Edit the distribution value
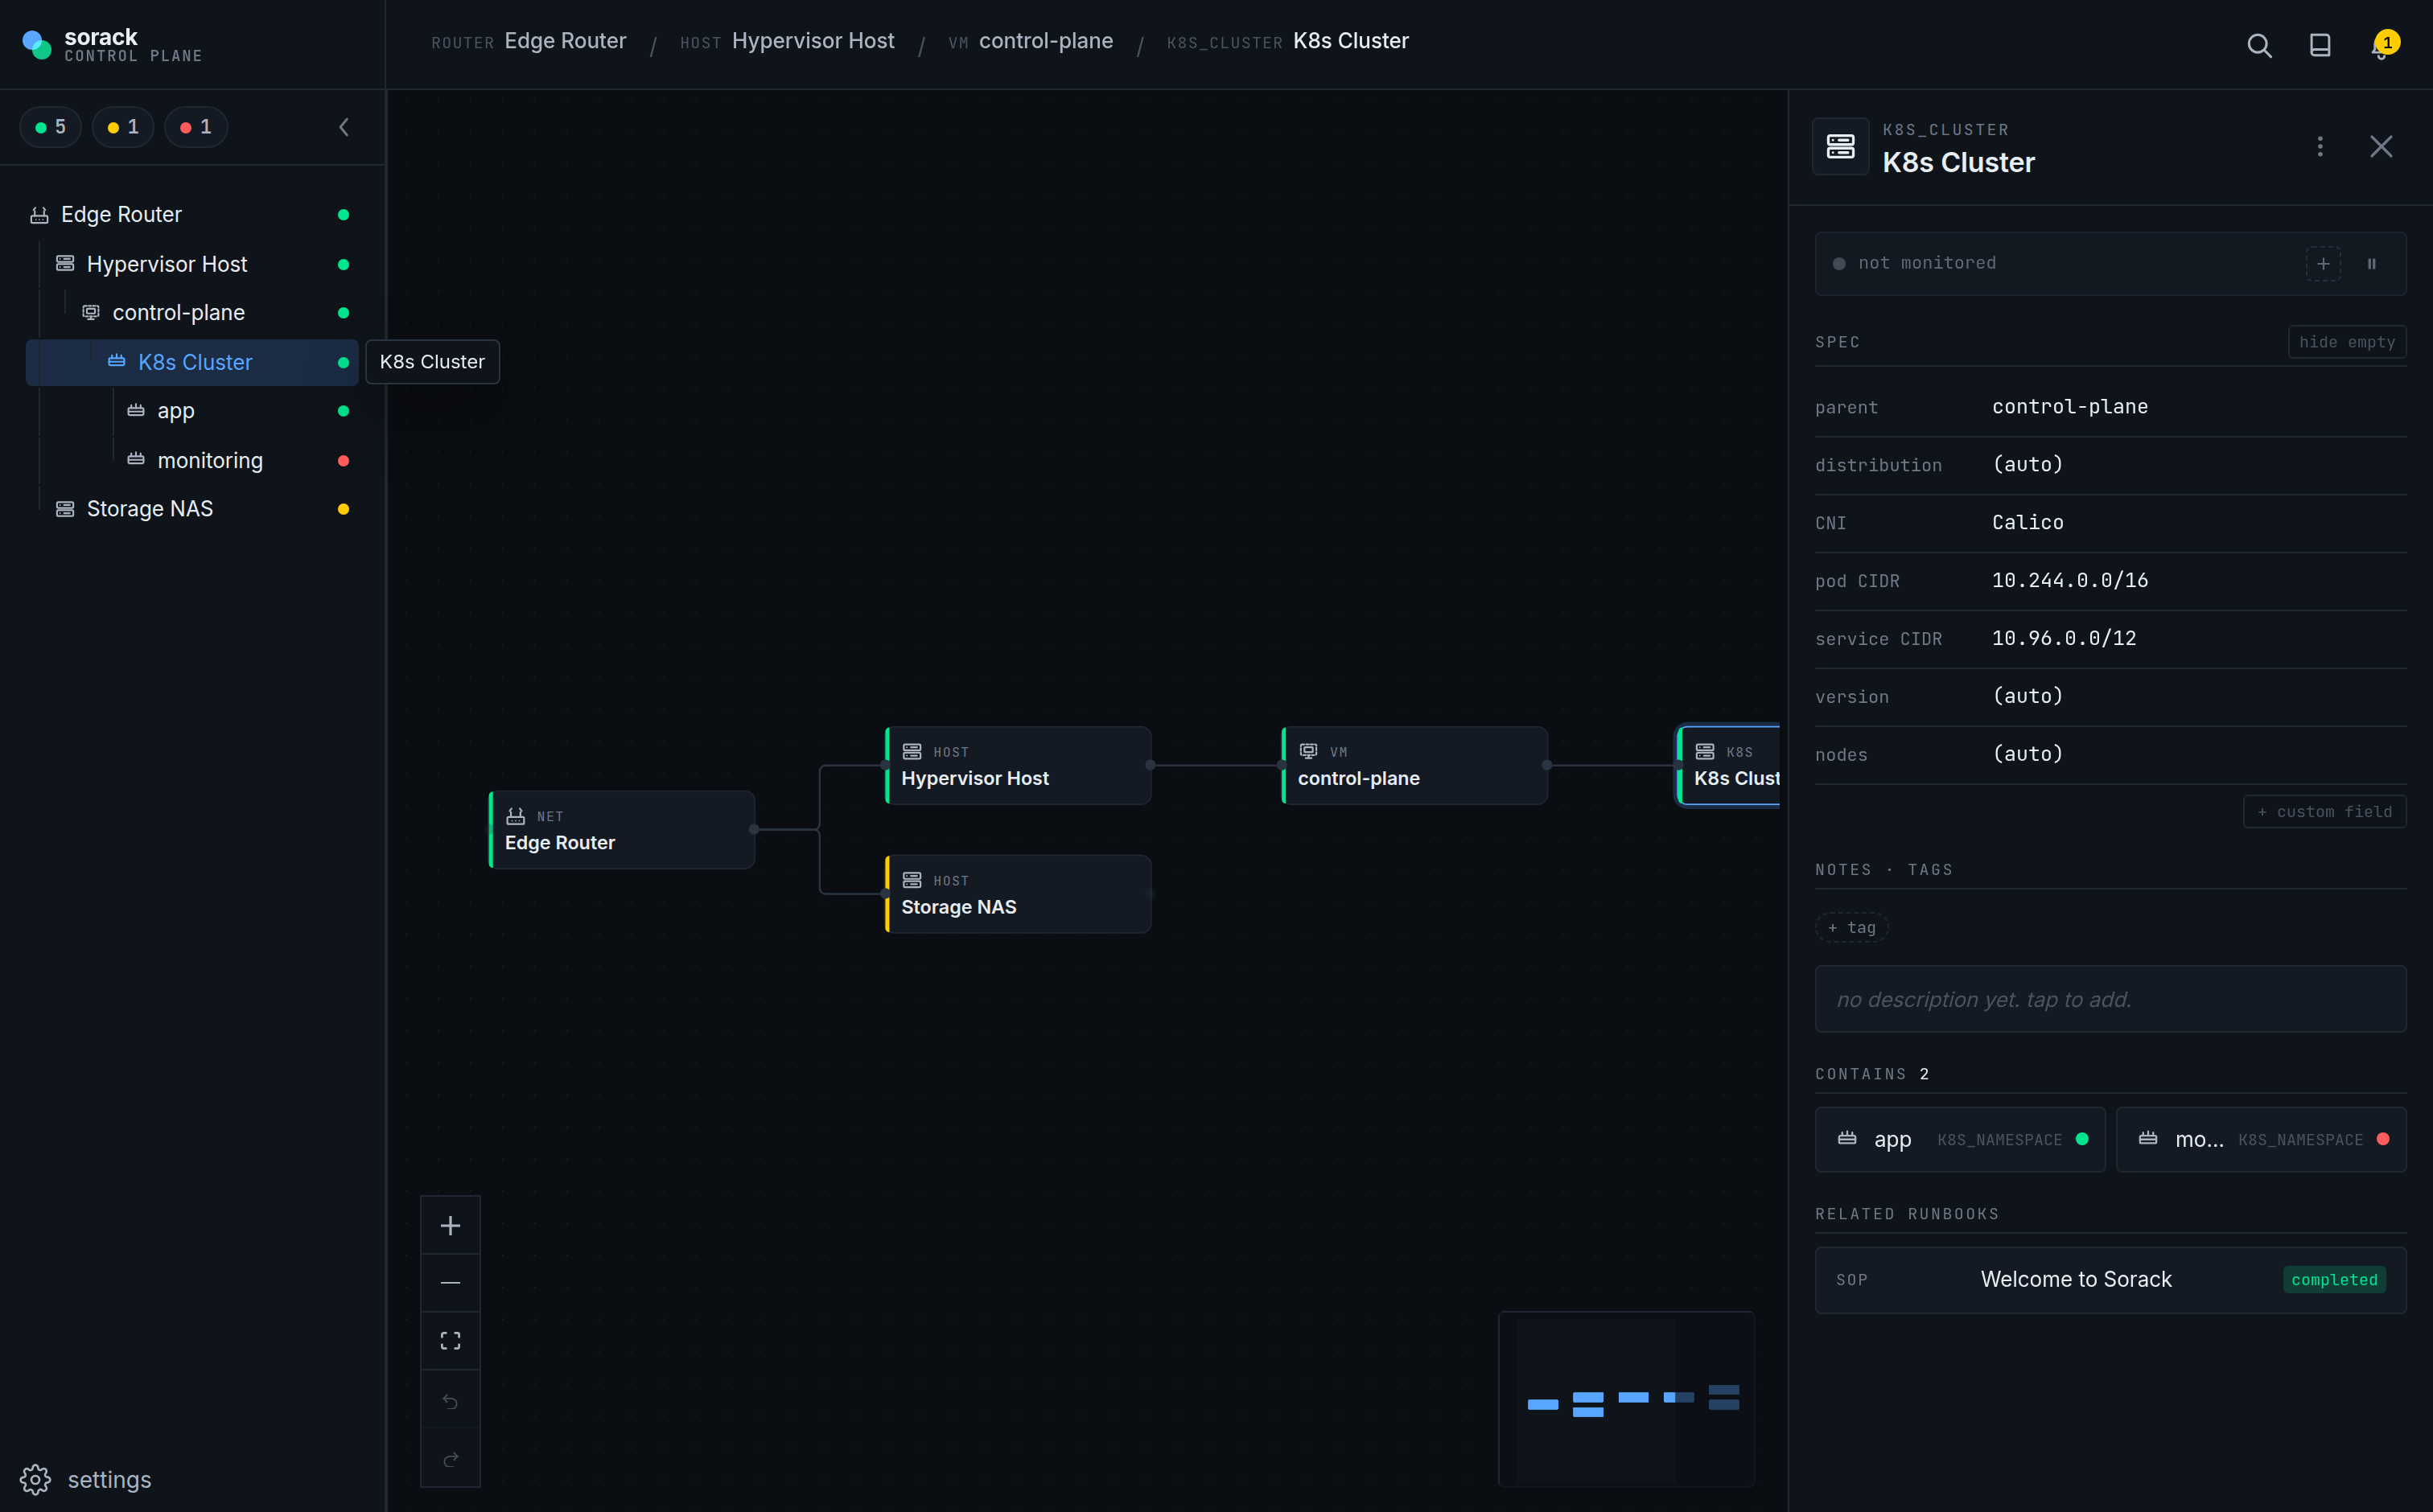2433x1512 pixels. click(x=2027, y=464)
